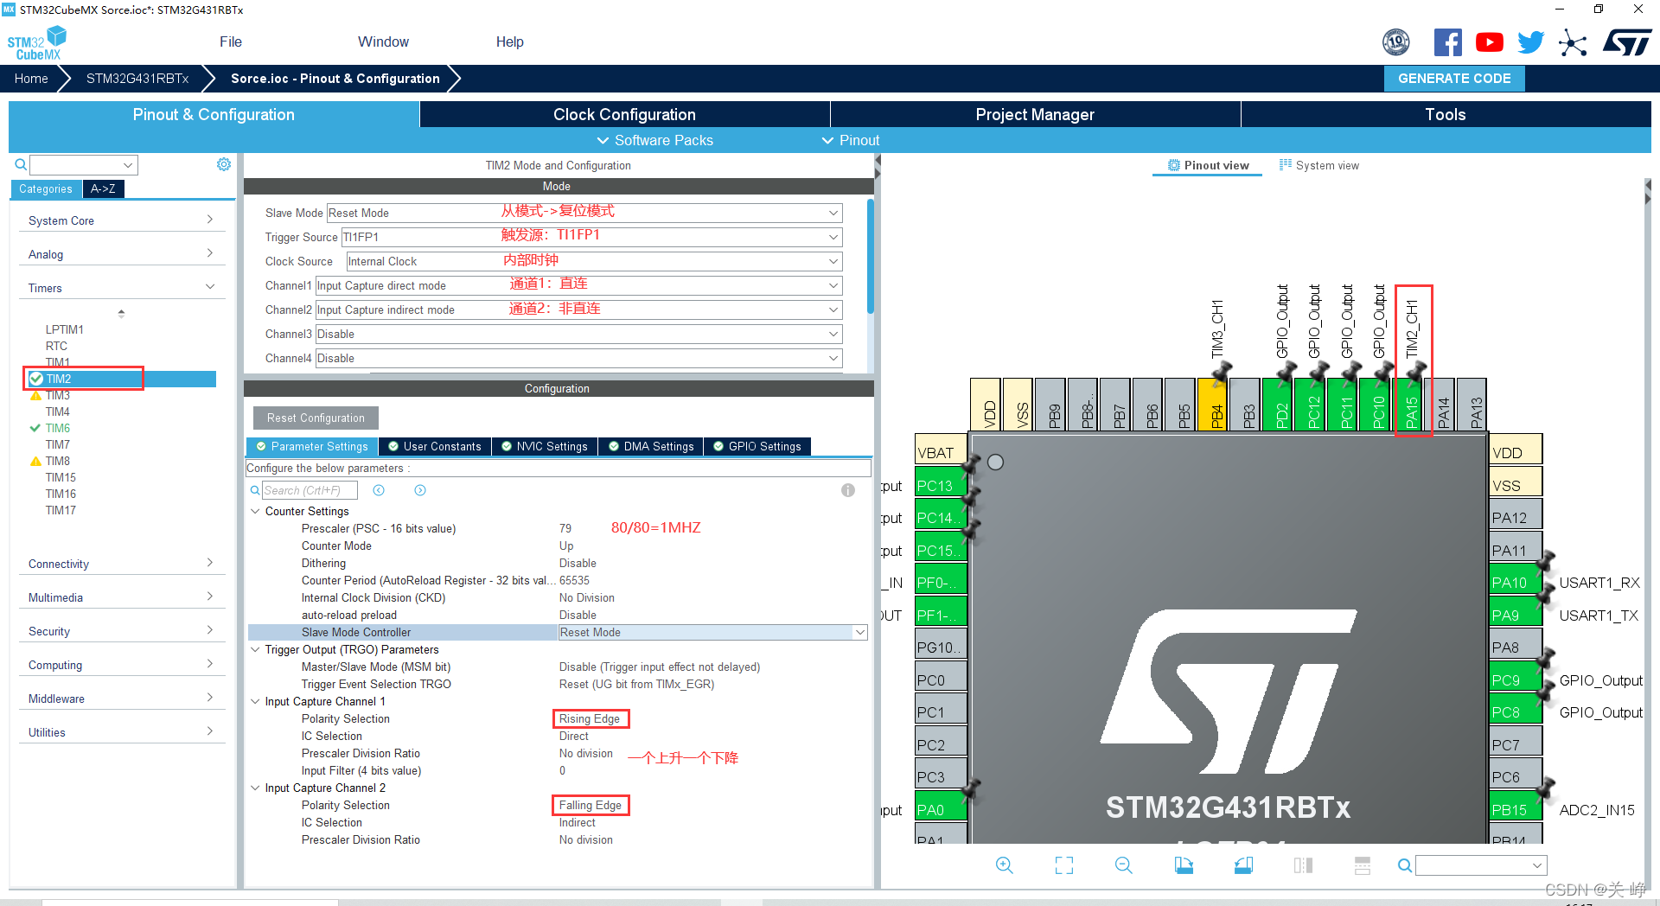Open the File menu
1660x906 pixels.
point(231,41)
